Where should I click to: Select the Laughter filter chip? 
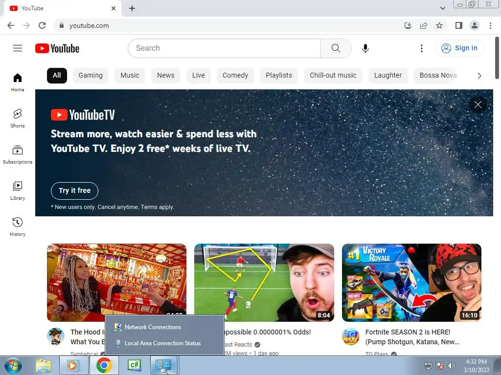[388, 76]
